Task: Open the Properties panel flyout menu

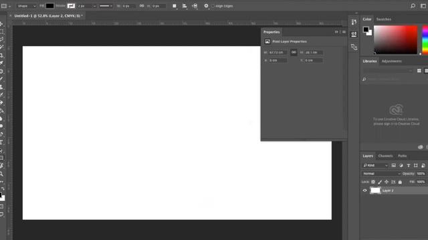Action: 344,32
